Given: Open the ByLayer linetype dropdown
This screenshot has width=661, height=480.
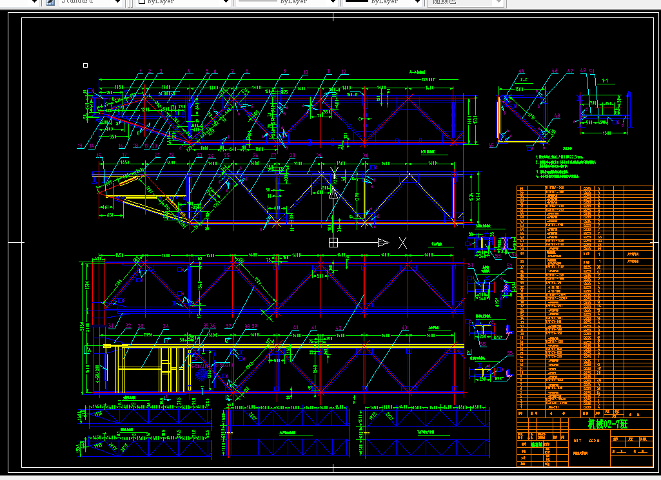Looking at the screenshot, I should tap(333, 2).
